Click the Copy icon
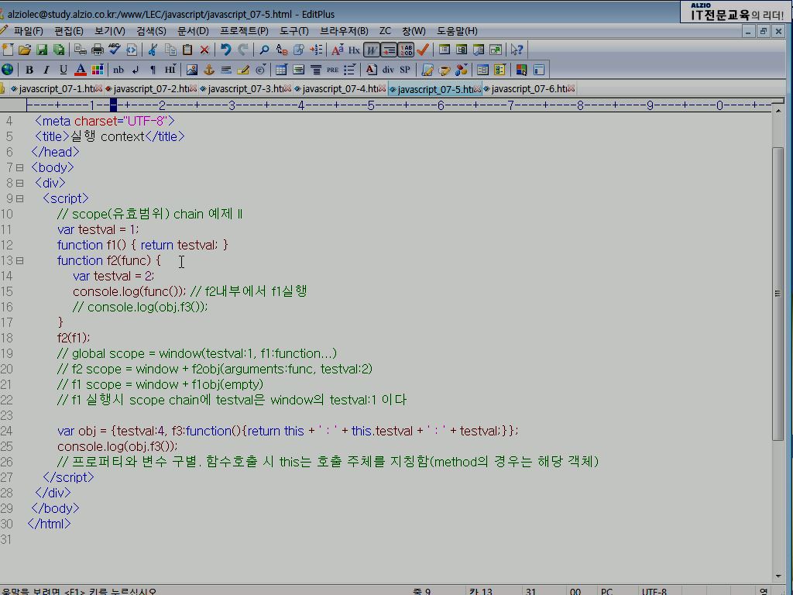793x595 pixels. (x=170, y=50)
